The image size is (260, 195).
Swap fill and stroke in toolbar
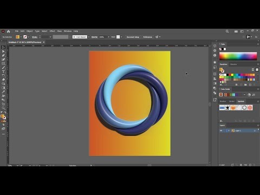click(x=5, y=113)
